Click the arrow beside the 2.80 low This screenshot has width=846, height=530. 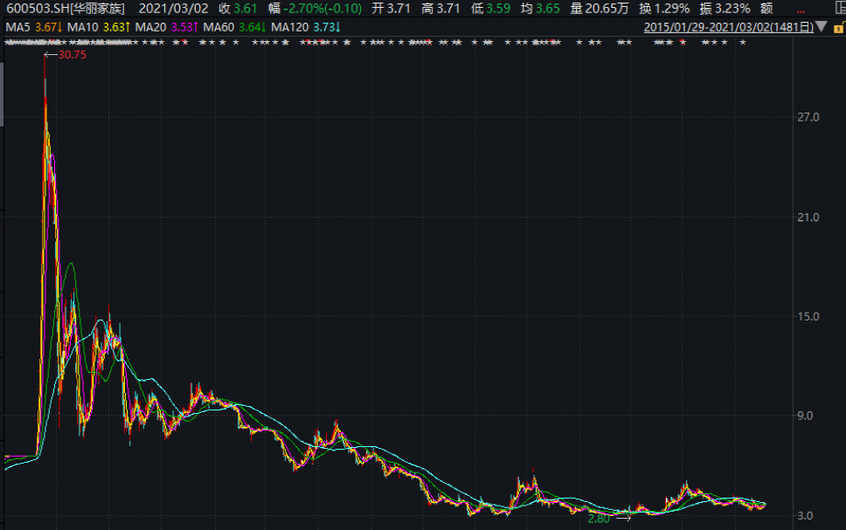pos(622,519)
